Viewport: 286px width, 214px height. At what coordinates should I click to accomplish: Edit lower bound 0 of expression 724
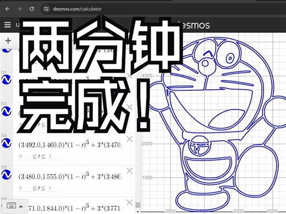point(24,156)
